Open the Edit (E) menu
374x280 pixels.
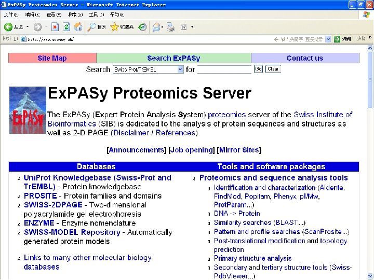pyautogui.click(x=32, y=15)
